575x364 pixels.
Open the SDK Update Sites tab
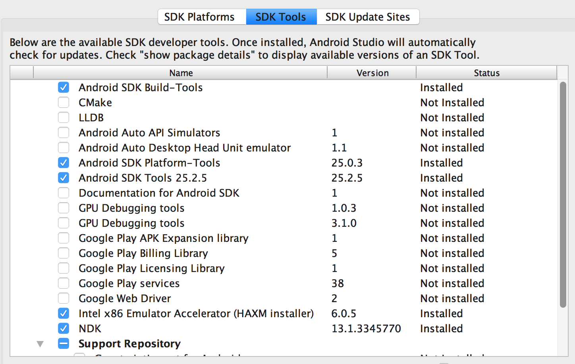(367, 17)
